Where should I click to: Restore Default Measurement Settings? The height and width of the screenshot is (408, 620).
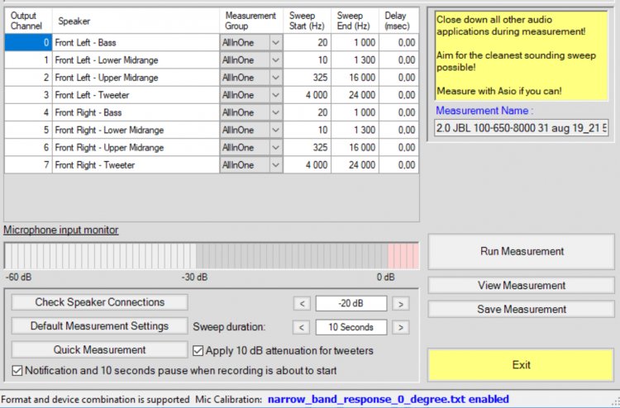(x=99, y=326)
